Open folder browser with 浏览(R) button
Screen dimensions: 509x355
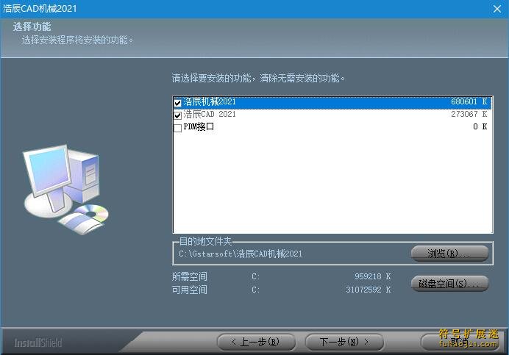click(x=449, y=253)
